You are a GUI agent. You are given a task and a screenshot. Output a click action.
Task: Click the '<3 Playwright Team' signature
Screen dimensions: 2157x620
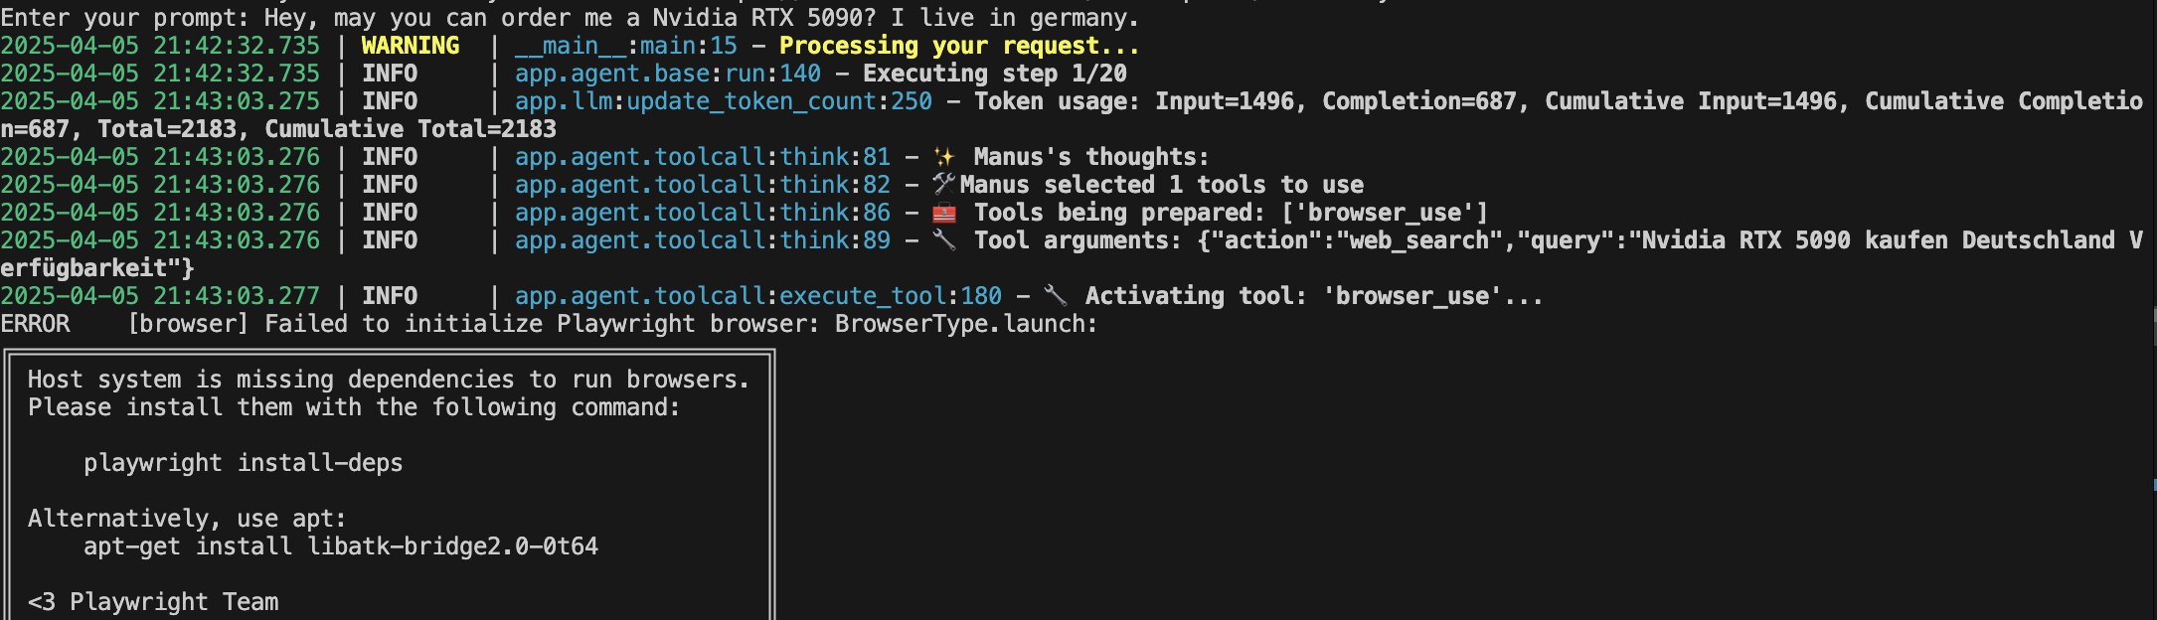pyautogui.click(x=153, y=602)
